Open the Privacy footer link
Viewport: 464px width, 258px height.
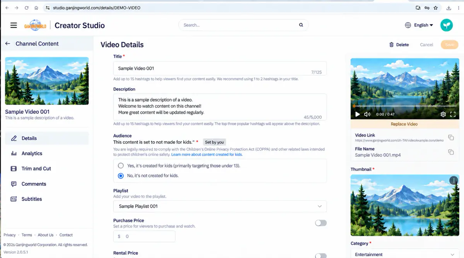(x=10, y=235)
